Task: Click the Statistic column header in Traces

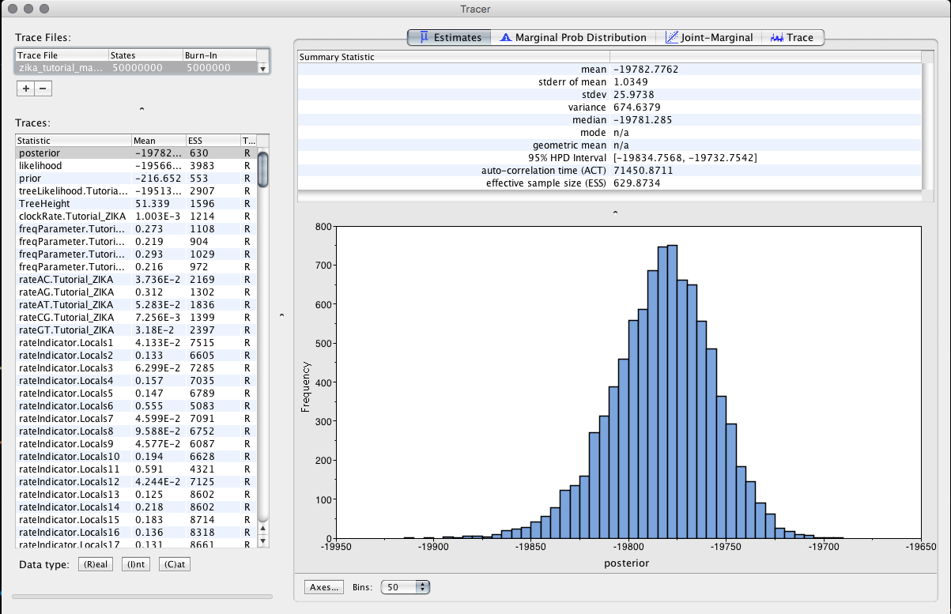Action: [x=74, y=141]
